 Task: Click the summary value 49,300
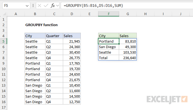pyautogui.click(x=128, y=47)
